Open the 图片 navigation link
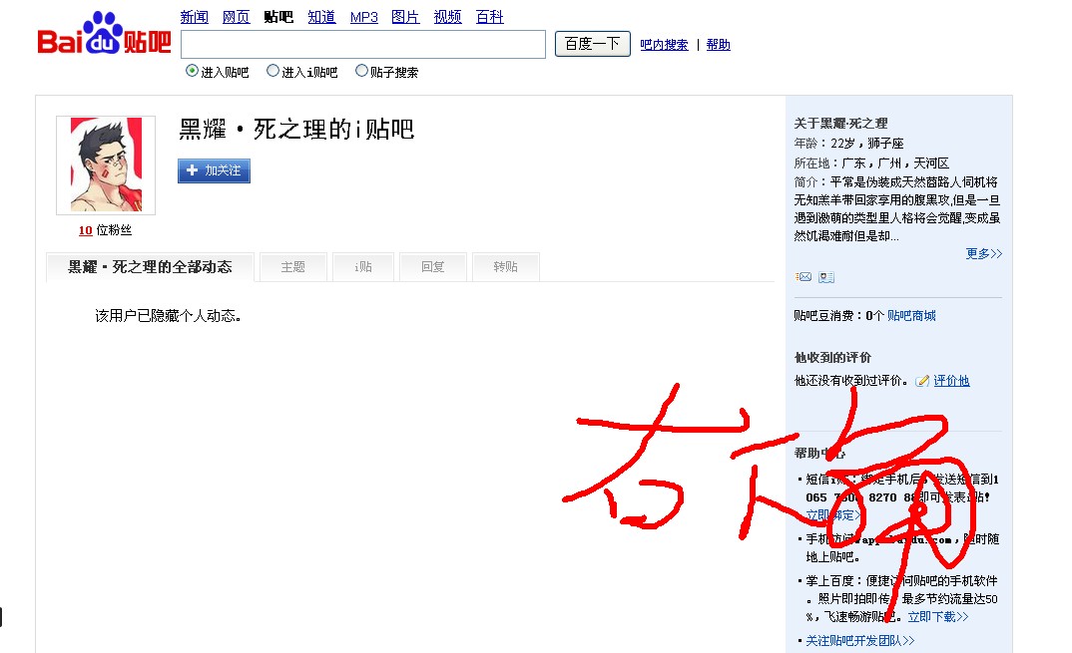The height and width of the screenshot is (653, 1072). pos(405,17)
